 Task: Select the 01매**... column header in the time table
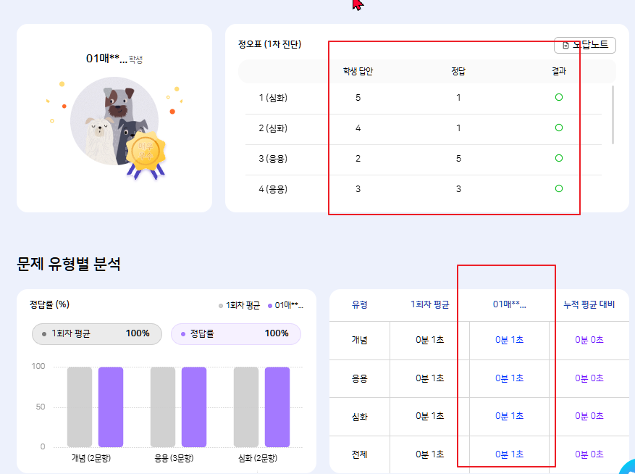(509, 305)
